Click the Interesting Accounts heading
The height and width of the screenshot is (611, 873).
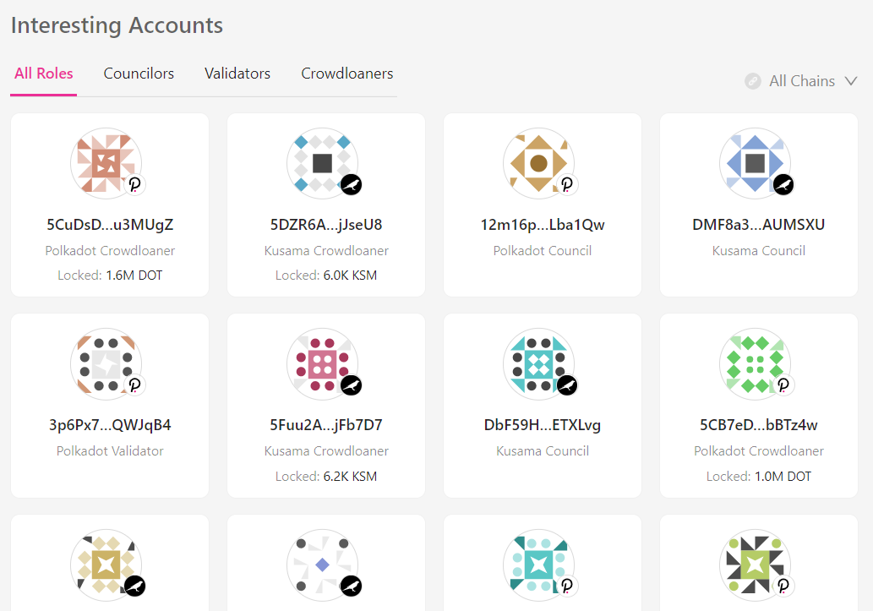pos(117,25)
